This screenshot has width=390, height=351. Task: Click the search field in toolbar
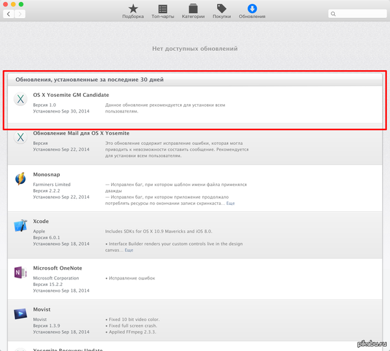pyautogui.click(x=357, y=14)
